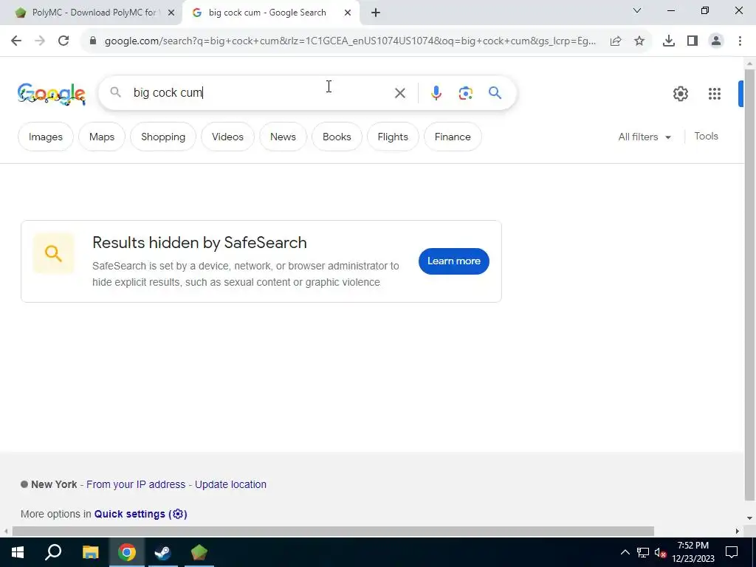The height and width of the screenshot is (567, 756).
Task: Select the Books filter
Action: coord(337,137)
